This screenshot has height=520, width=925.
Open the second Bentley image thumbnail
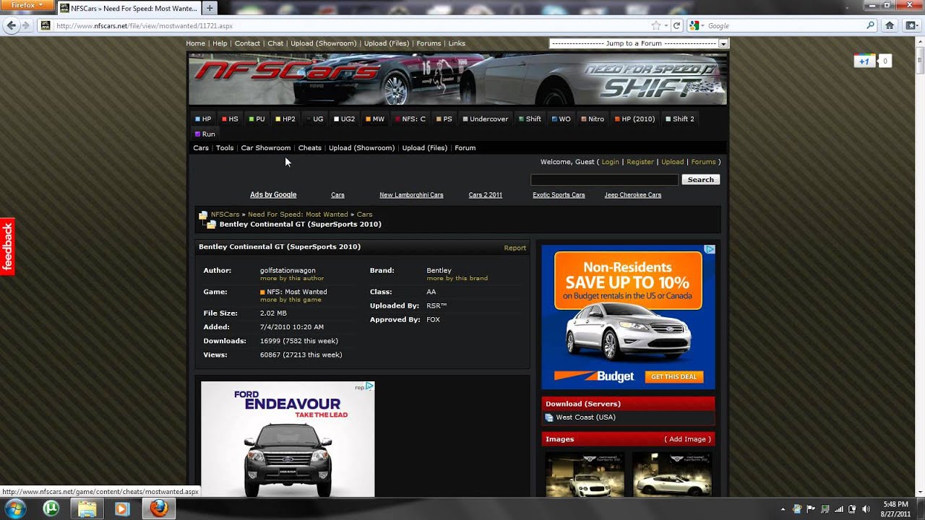click(x=672, y=474)
